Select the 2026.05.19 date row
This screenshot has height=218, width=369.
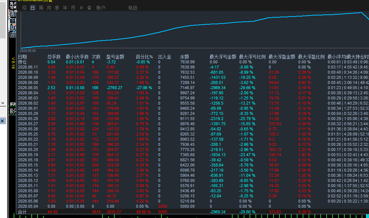coord(193,155)
